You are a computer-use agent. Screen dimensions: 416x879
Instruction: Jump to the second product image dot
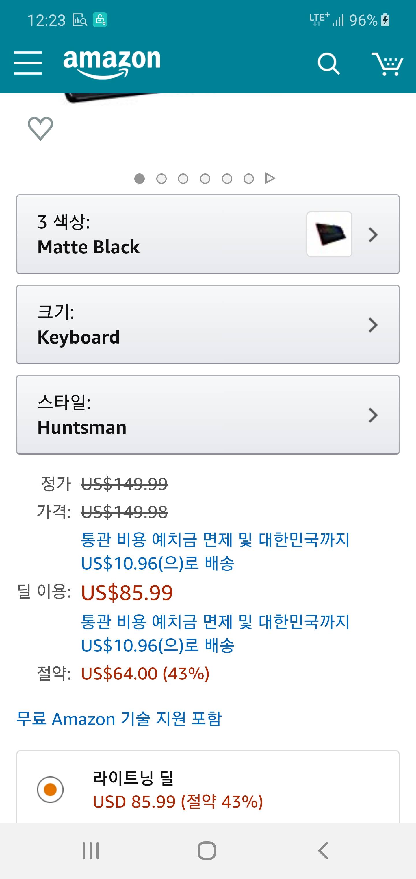pyautogui.click(x=161, y=178)
